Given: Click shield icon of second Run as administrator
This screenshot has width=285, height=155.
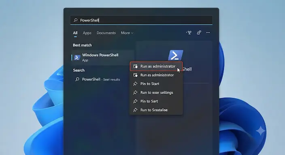Looking at the screenshot, I should 135,75.
